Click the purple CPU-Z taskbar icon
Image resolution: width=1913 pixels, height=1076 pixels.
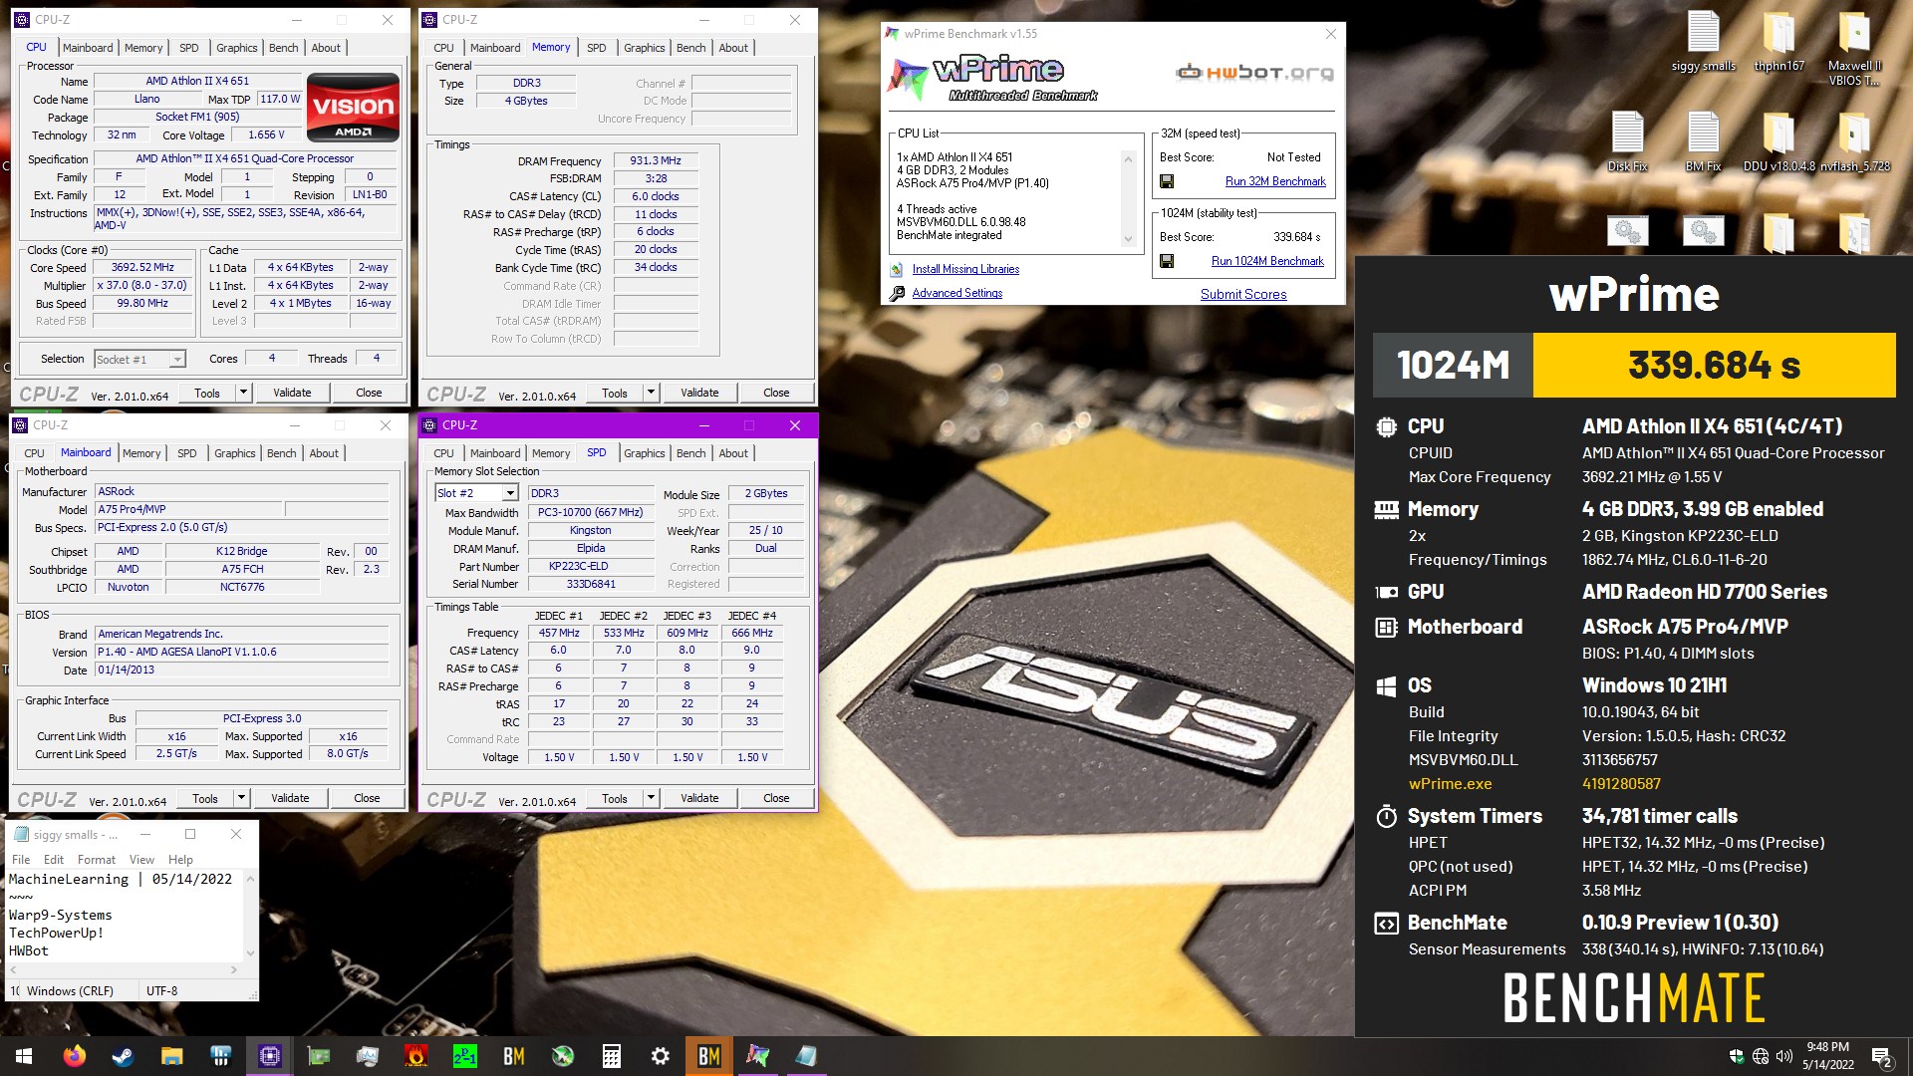click(270, 1056)
